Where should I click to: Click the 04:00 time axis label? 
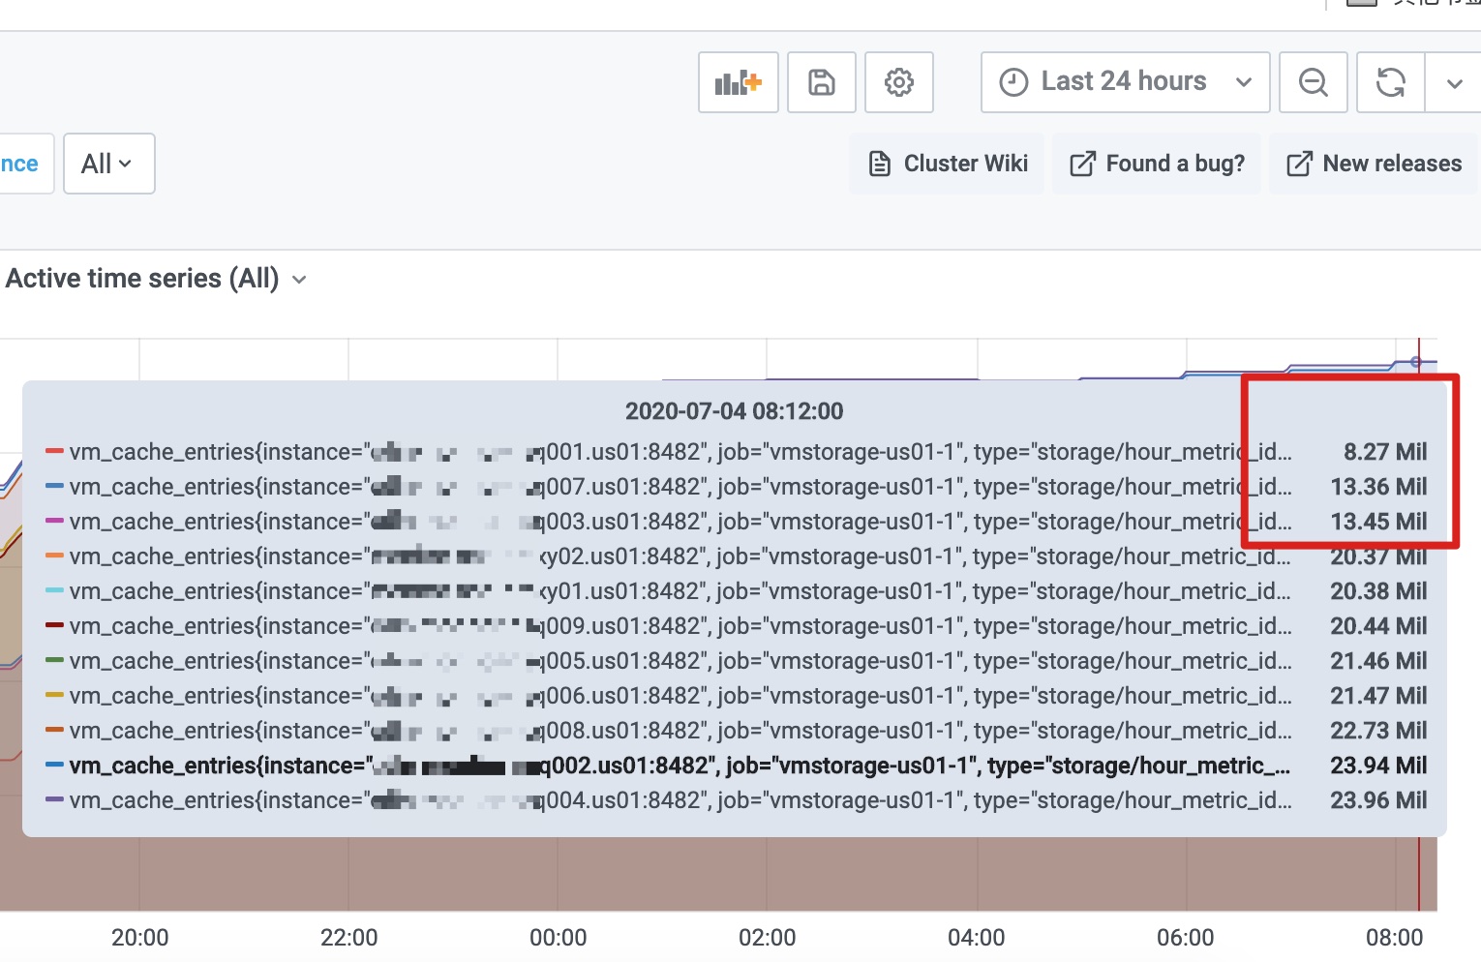pos(977,938)
